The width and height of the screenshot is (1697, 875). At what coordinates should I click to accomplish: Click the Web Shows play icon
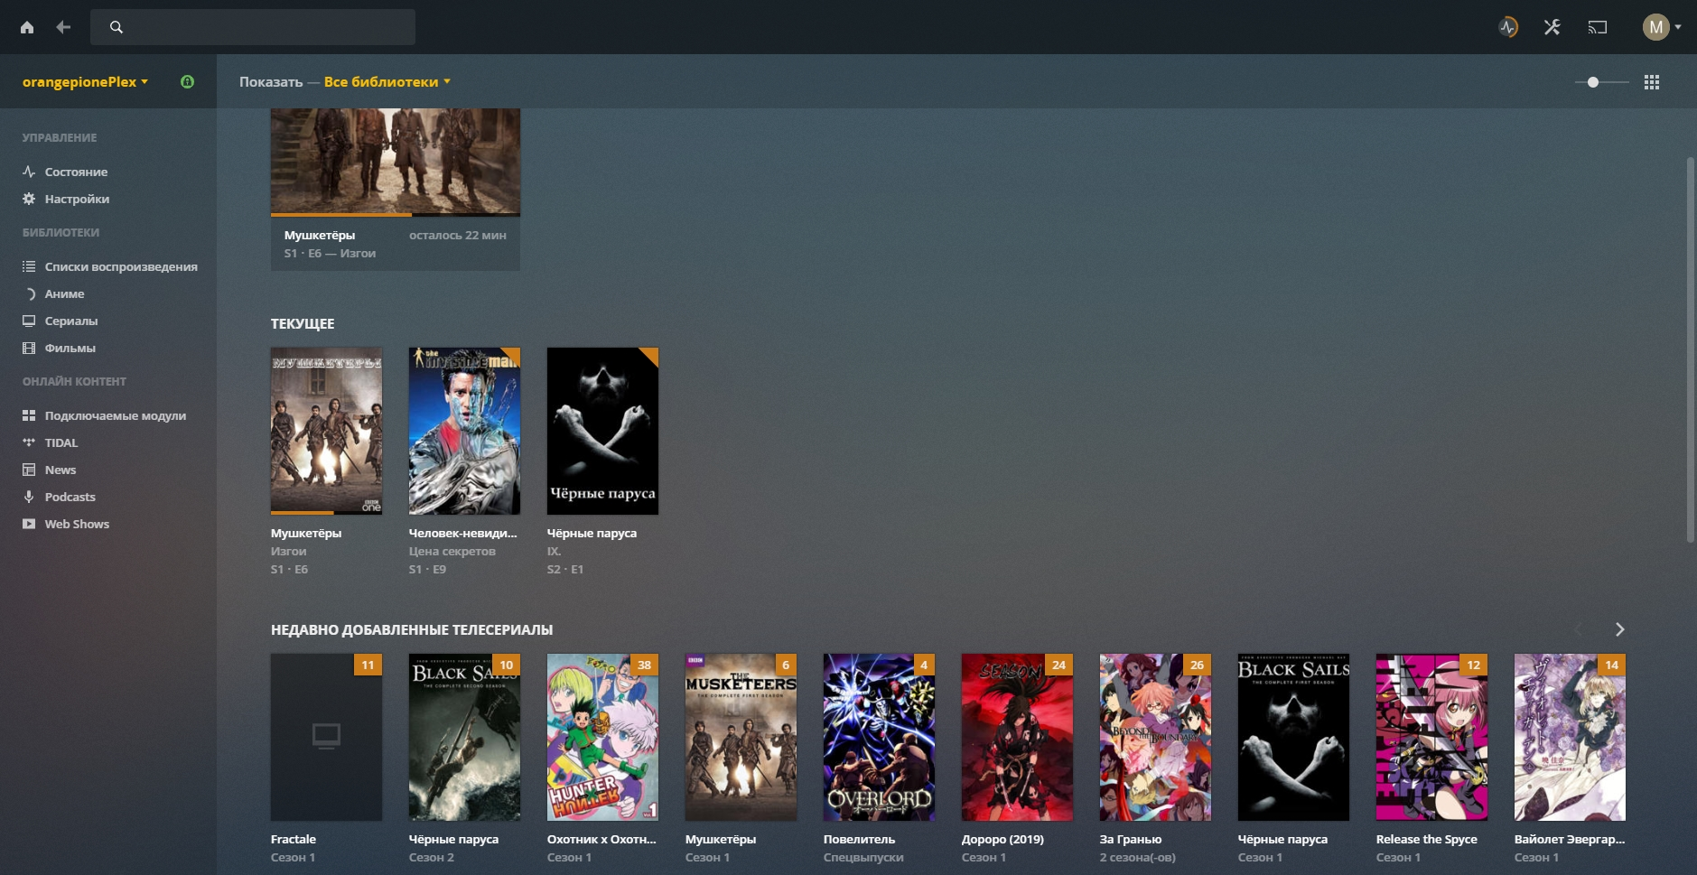tap(29, 524)
